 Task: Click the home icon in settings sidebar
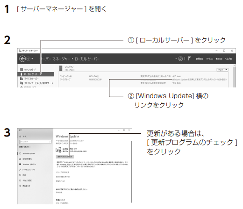coord(20,137)
